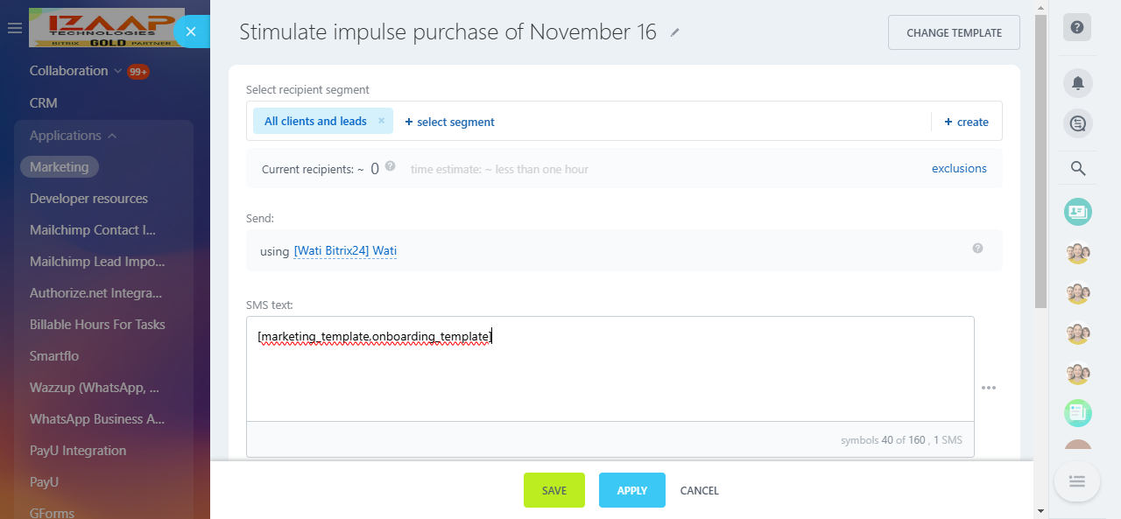Image resolution: width=1121 pixels, height=519 pixels.
Task: Click inside the SMS text field
Action: [x=610, y=376]
